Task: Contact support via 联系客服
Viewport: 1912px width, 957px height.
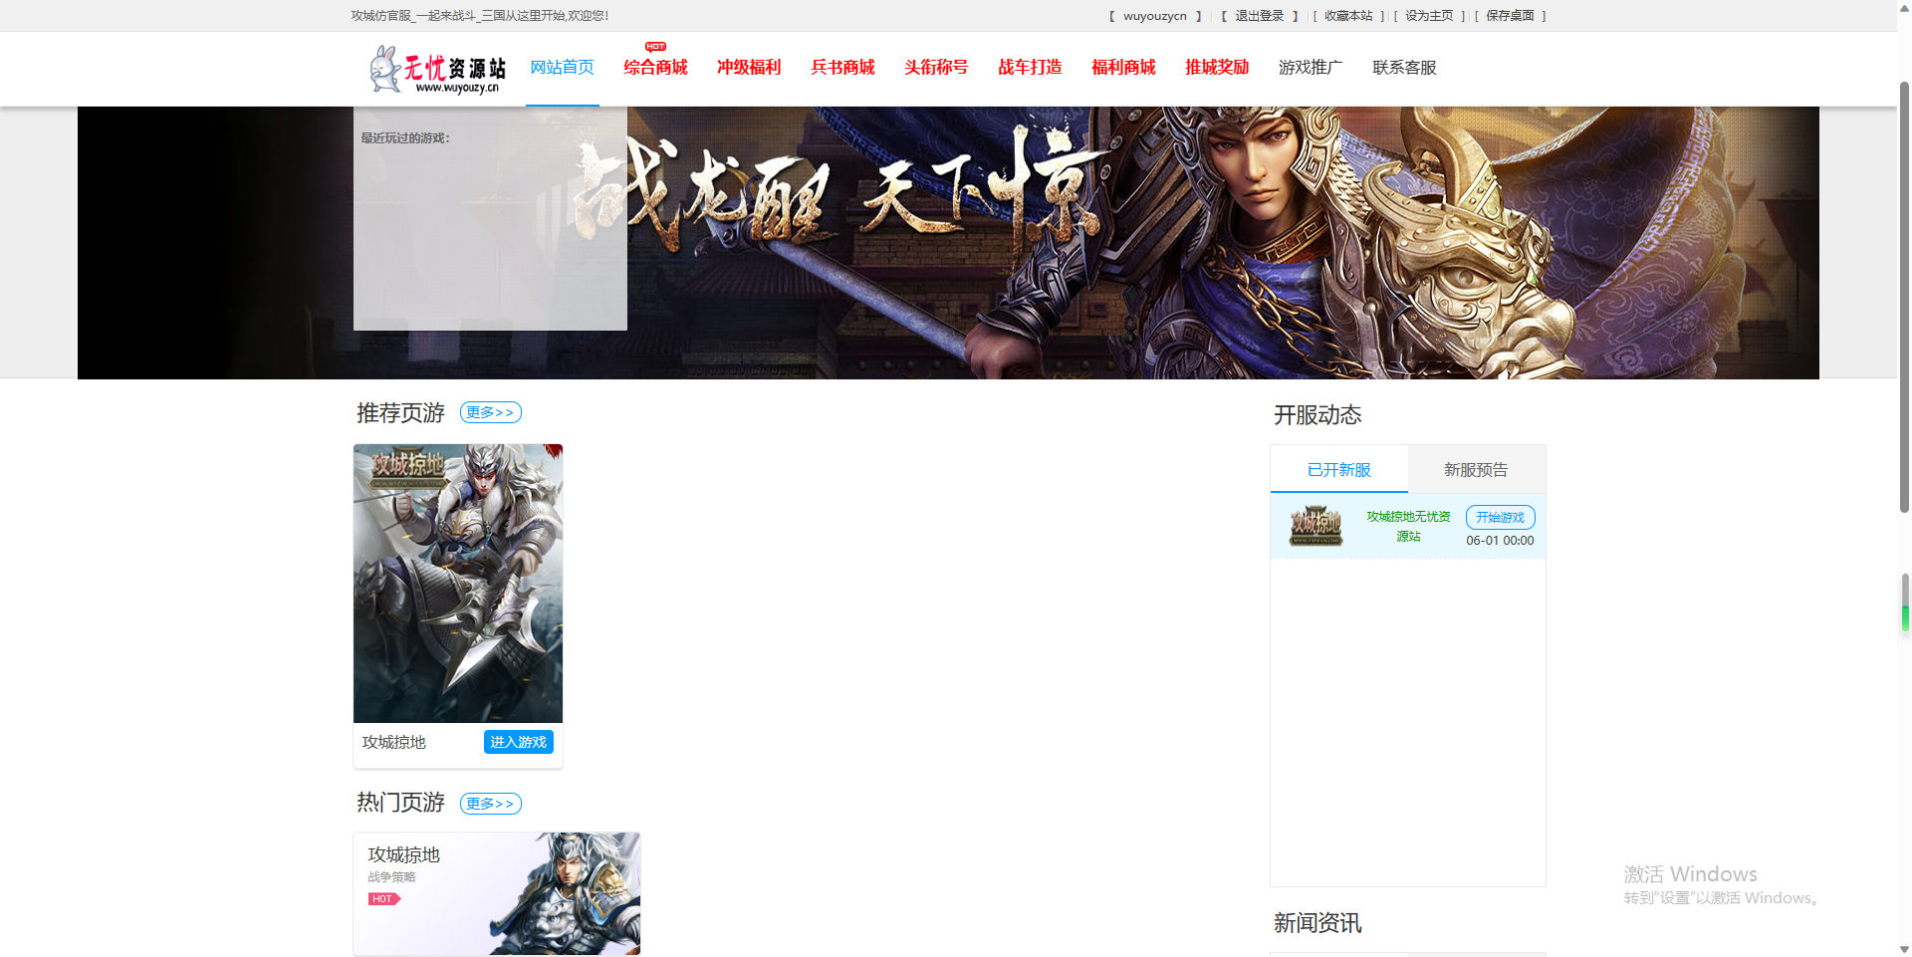Action: [1404, 68]
